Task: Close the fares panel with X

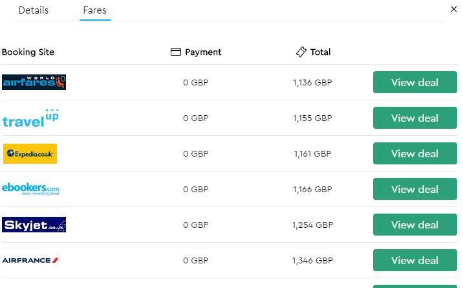Action: [453, 9]
